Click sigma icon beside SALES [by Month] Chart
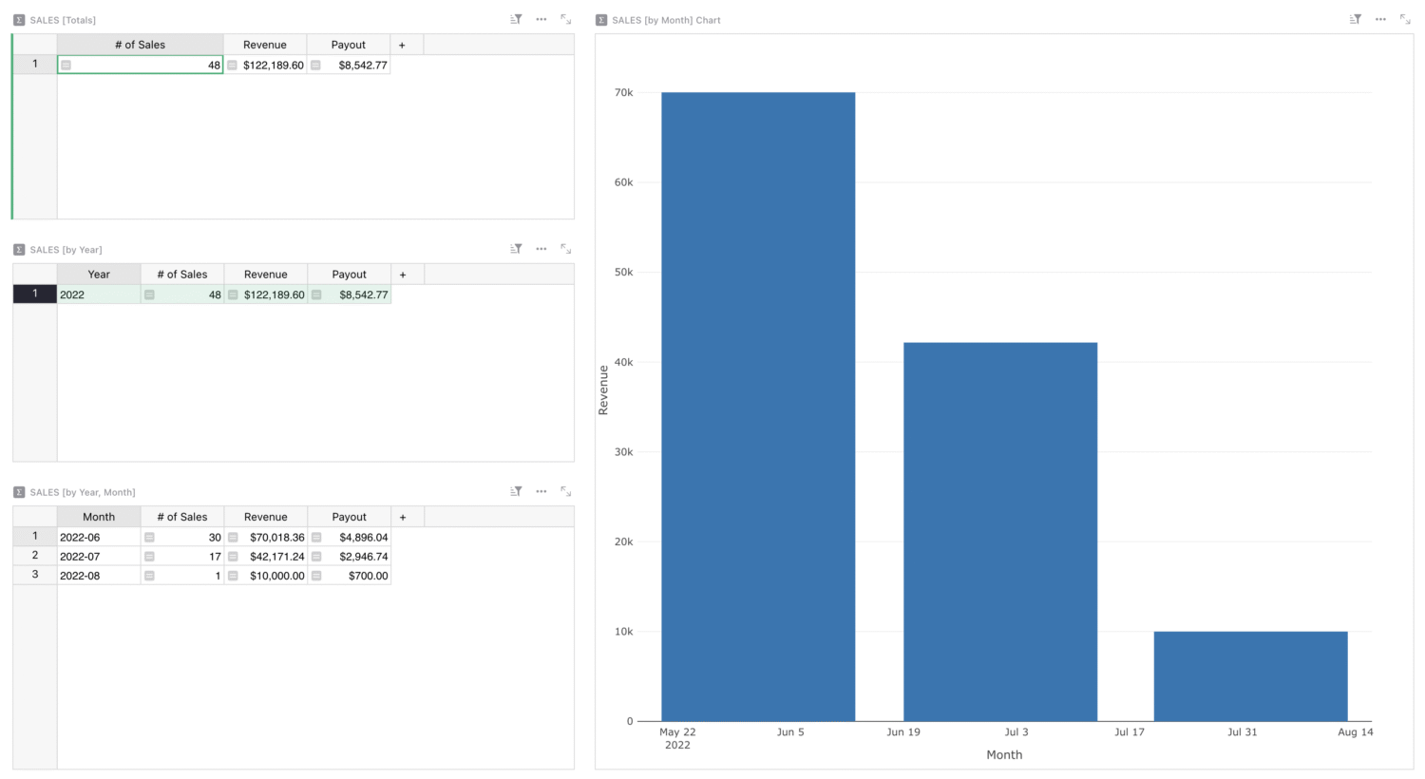This screenshot has height=779, width=1425. click(601, 20)
